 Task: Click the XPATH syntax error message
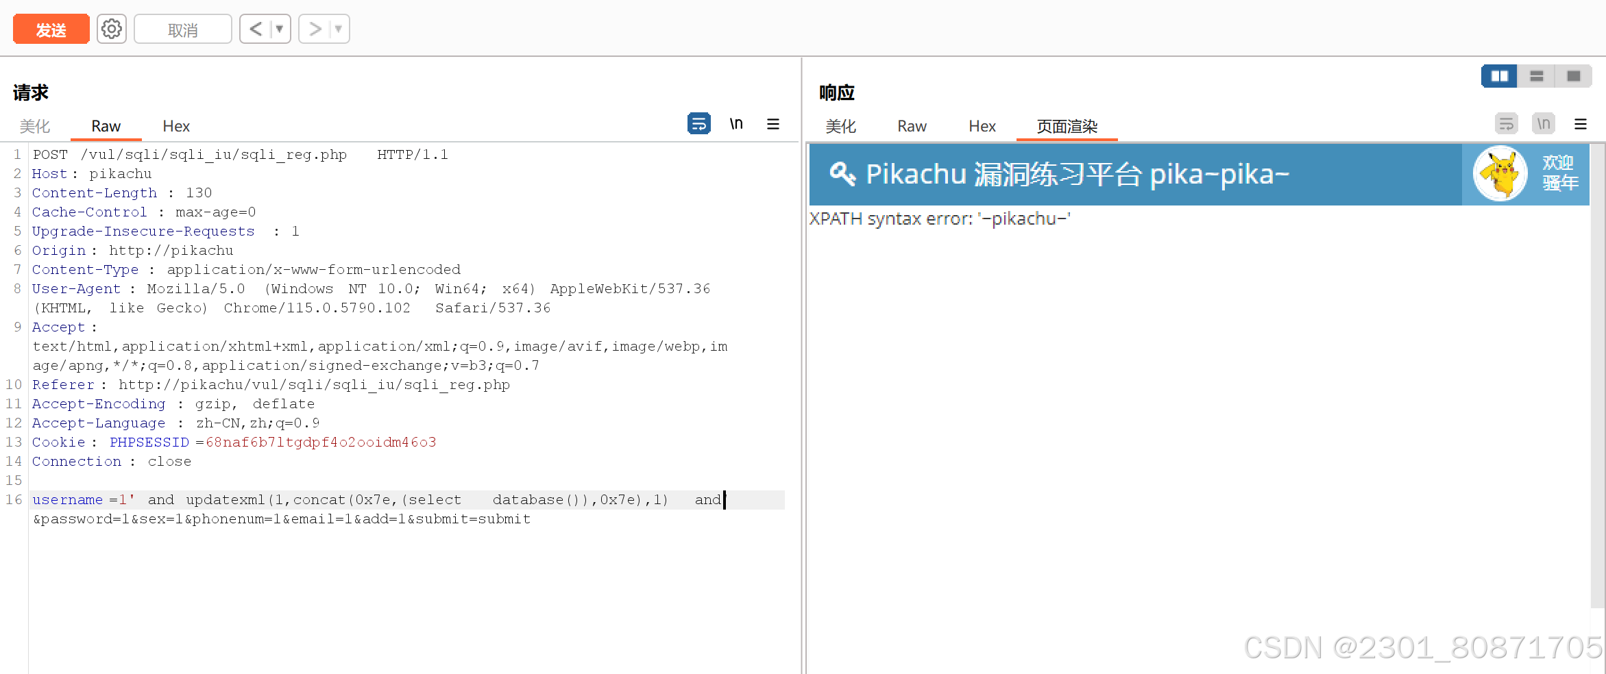click(940, 219)
